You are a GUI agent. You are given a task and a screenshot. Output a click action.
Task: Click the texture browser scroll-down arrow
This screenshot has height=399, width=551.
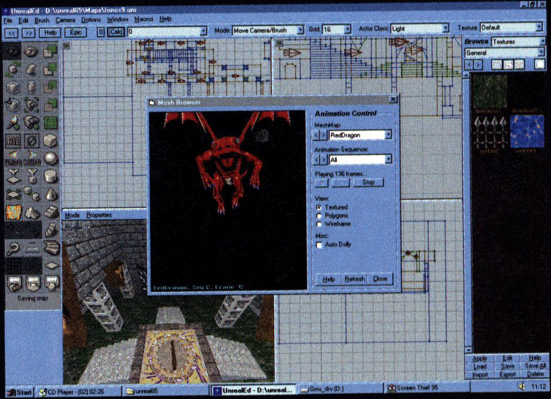(468, 350)
